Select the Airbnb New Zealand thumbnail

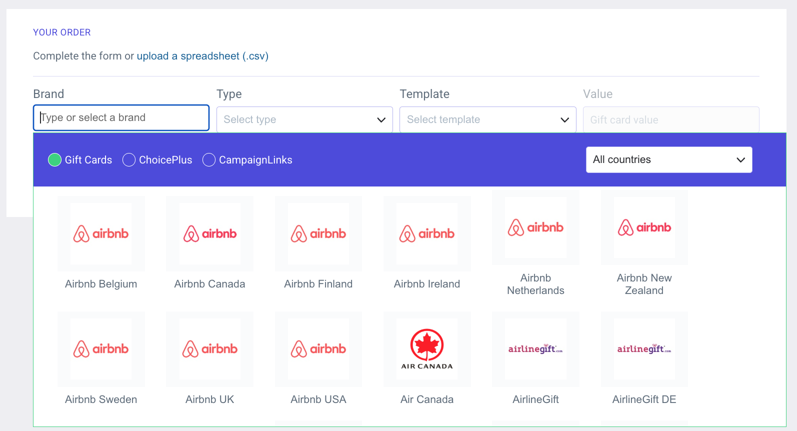click(644, 227)
